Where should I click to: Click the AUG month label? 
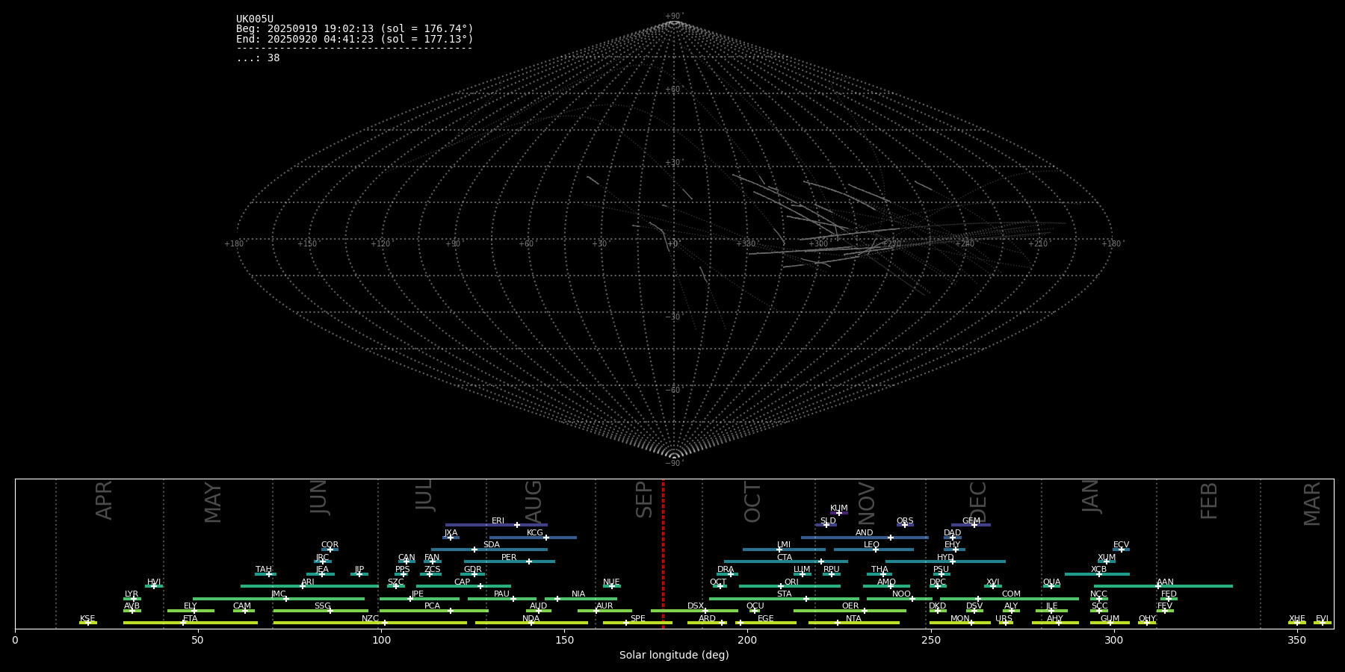coord(534,502)
